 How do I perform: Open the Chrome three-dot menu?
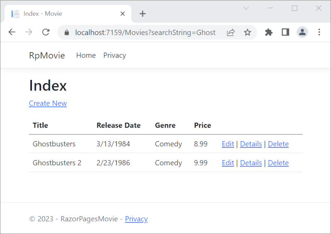[x=319, y=32]
